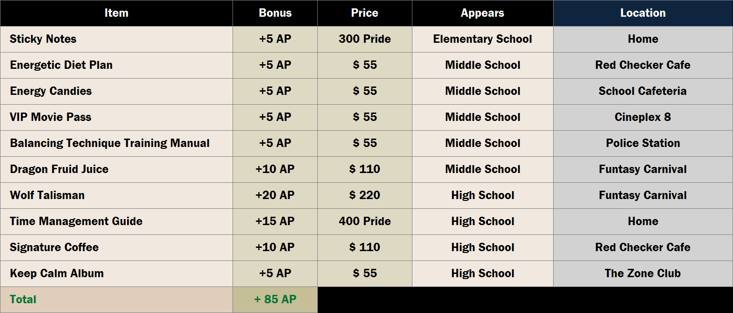
Task: Click the VIP Movie Pass cell
Action: 51,117
